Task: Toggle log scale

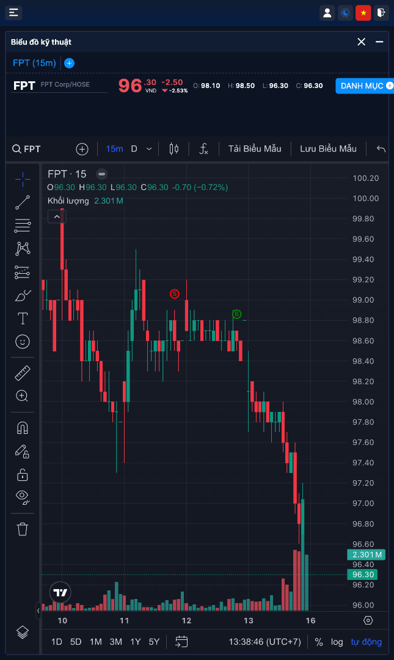Action: (337, 642)
